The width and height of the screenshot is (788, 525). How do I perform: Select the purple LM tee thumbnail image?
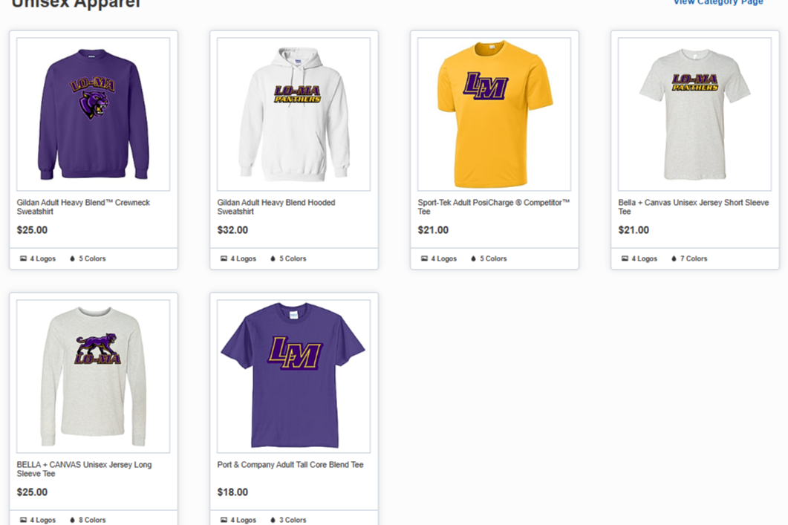(x=293, y=375)
